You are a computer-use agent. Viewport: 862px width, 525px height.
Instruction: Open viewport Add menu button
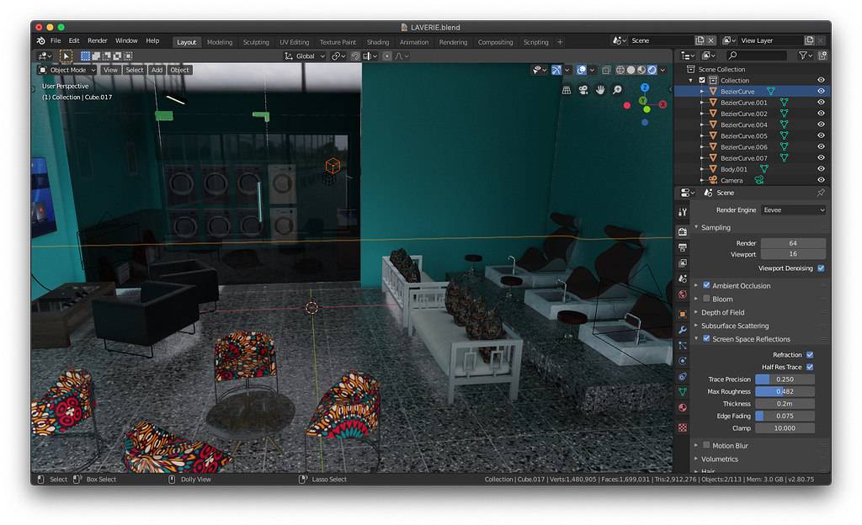(157, 70)
